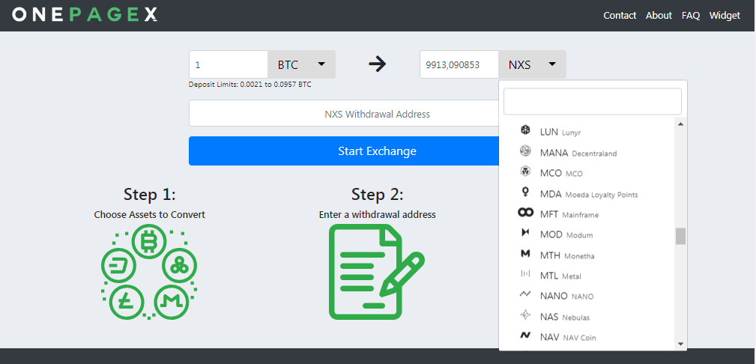Viewport: 756px width, 364px height.
Task: Select MFT Mainframe from the list
Action: tap(587, 213)
